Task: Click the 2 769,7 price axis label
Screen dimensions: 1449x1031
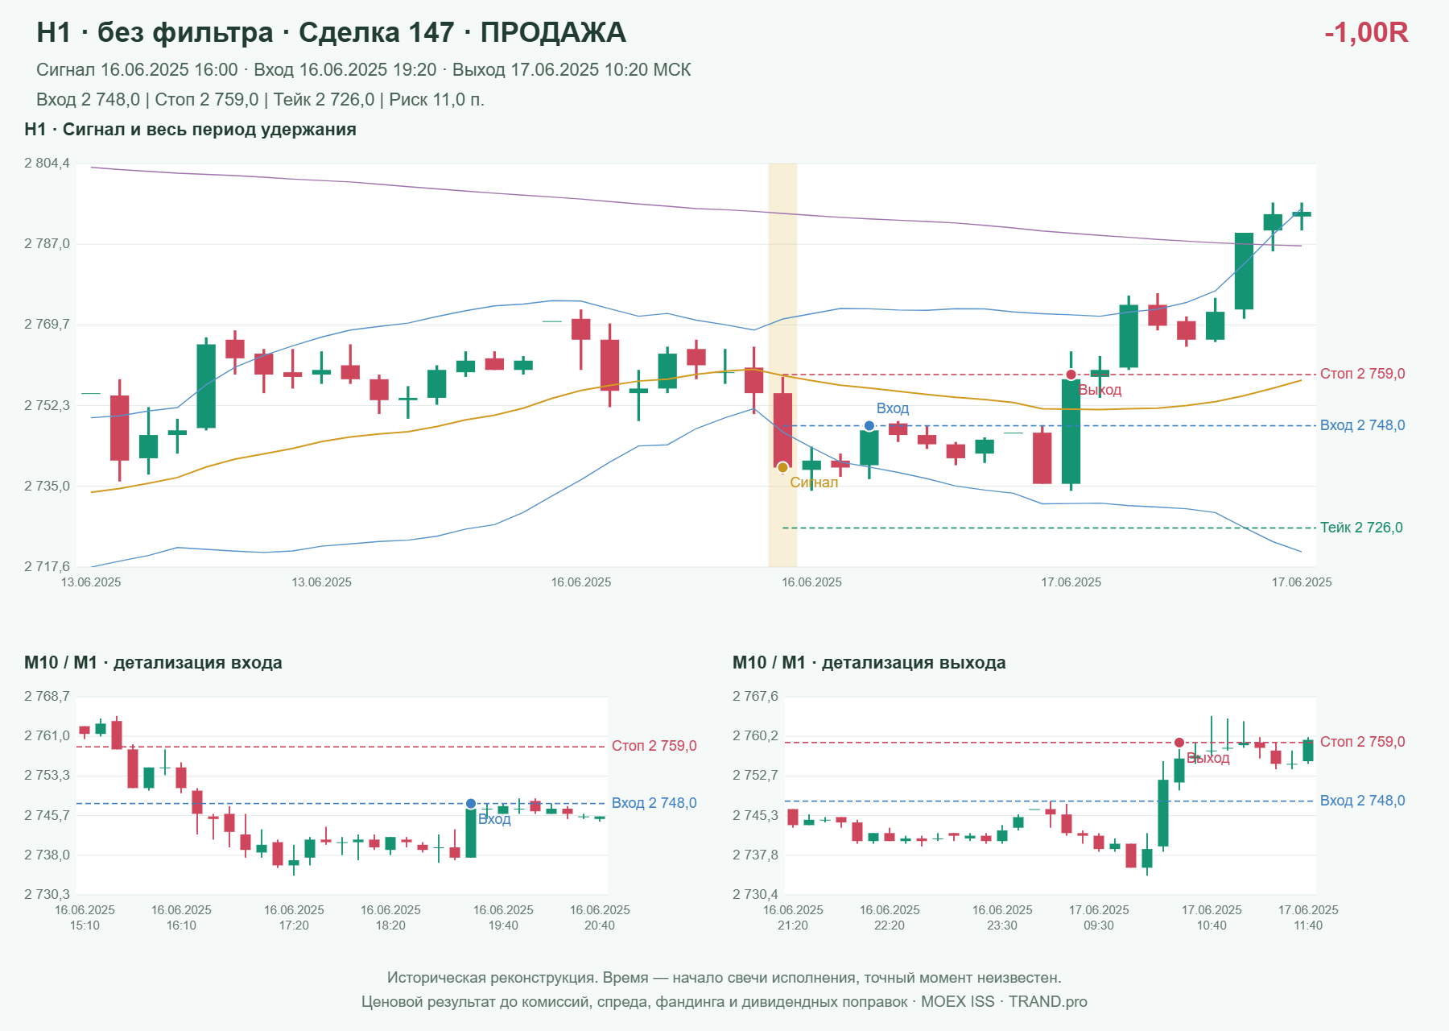Action: click(47, 325)
